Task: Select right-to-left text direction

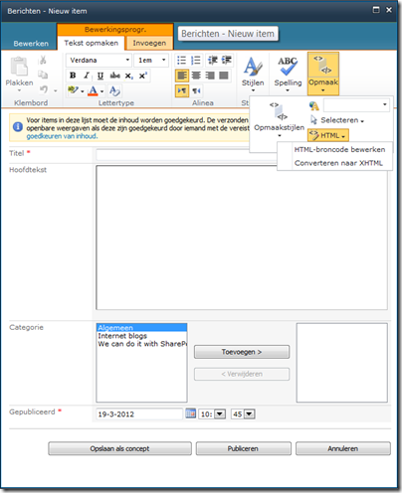Action: 197,90
